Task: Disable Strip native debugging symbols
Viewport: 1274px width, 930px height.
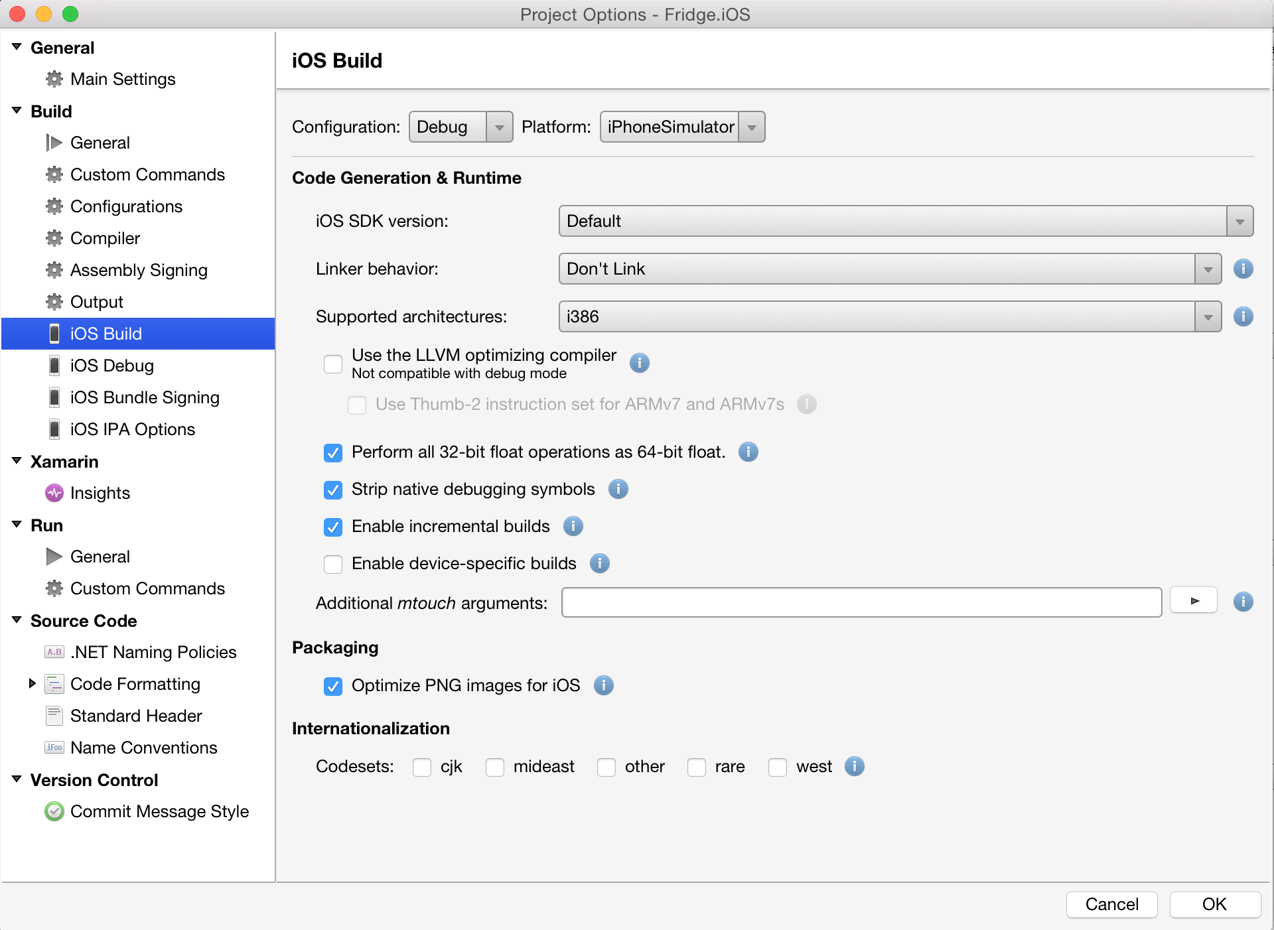Action: pyautogui.click(x=333, y=490)
